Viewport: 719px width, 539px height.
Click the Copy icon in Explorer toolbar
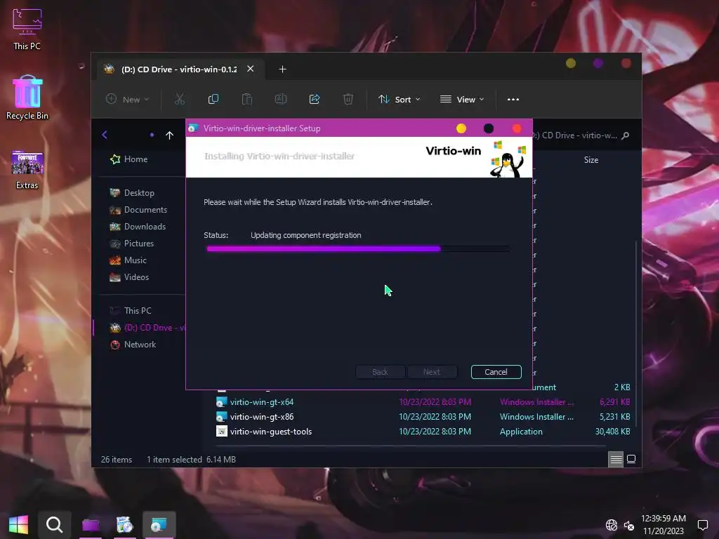coord(213,100)
